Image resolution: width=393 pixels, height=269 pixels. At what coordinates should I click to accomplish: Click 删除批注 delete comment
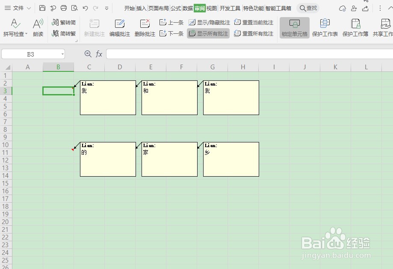[145, 27]
